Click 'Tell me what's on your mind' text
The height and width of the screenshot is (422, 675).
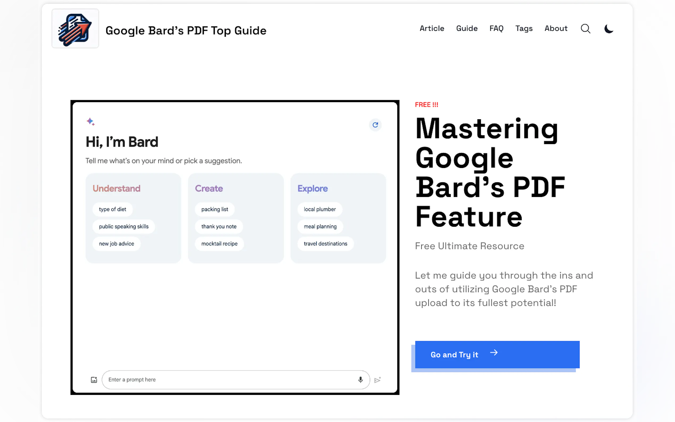(163, 161)
